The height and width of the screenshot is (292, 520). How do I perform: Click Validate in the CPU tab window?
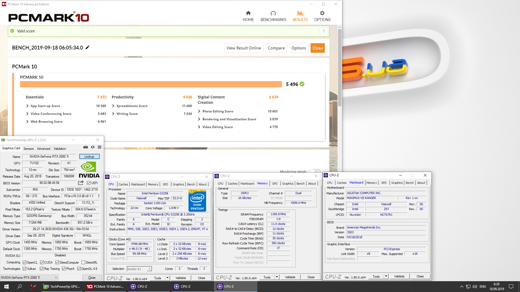click(181, 278)
